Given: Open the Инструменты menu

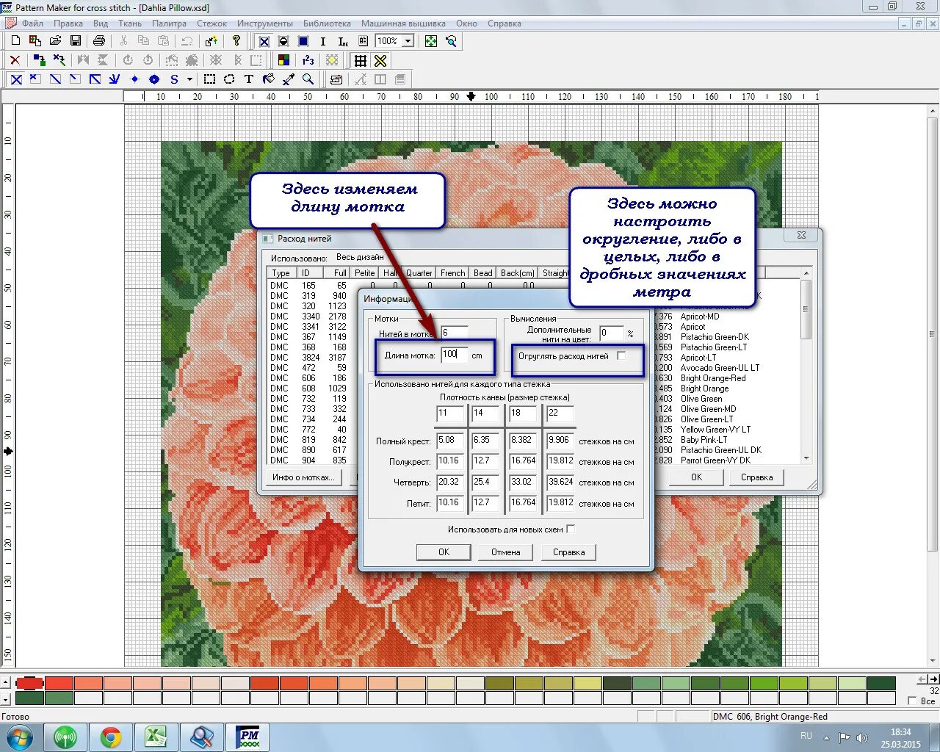Looking at the screenshot, I should click(265, 23).
